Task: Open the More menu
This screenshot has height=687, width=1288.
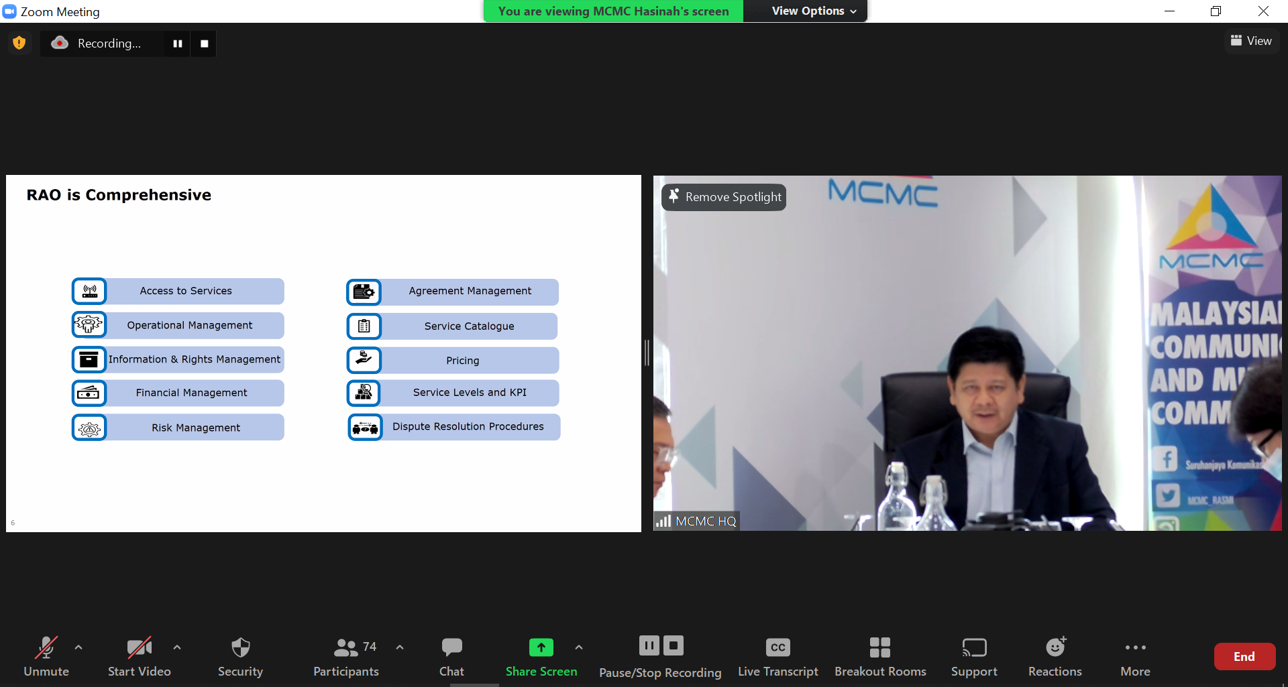Action: (x=1135, y=656)
